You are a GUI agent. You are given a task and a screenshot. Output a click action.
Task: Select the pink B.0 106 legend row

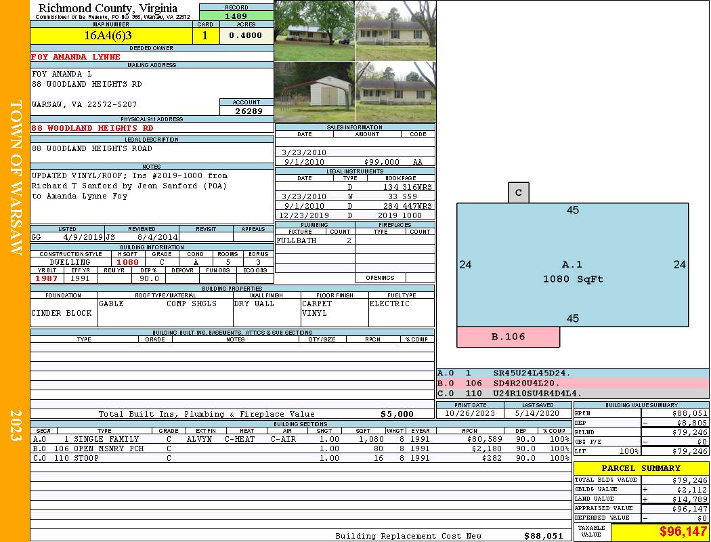(572, 383)
